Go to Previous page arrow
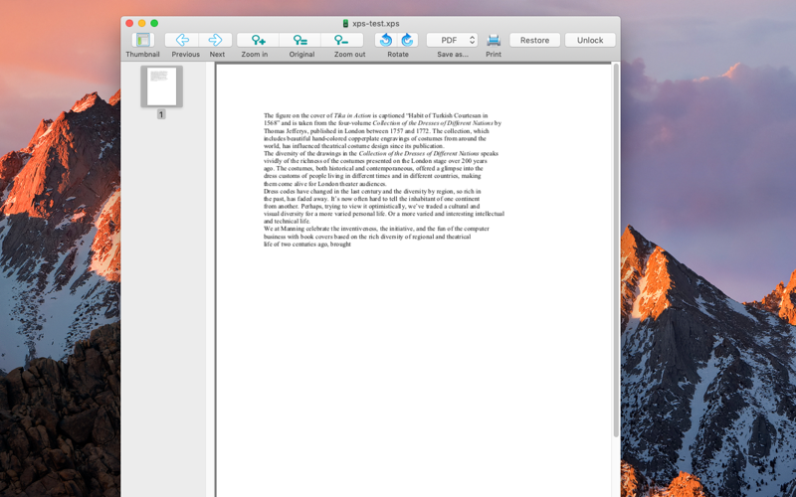This screenshot has width=796, height=497. (x=182, y=40)
